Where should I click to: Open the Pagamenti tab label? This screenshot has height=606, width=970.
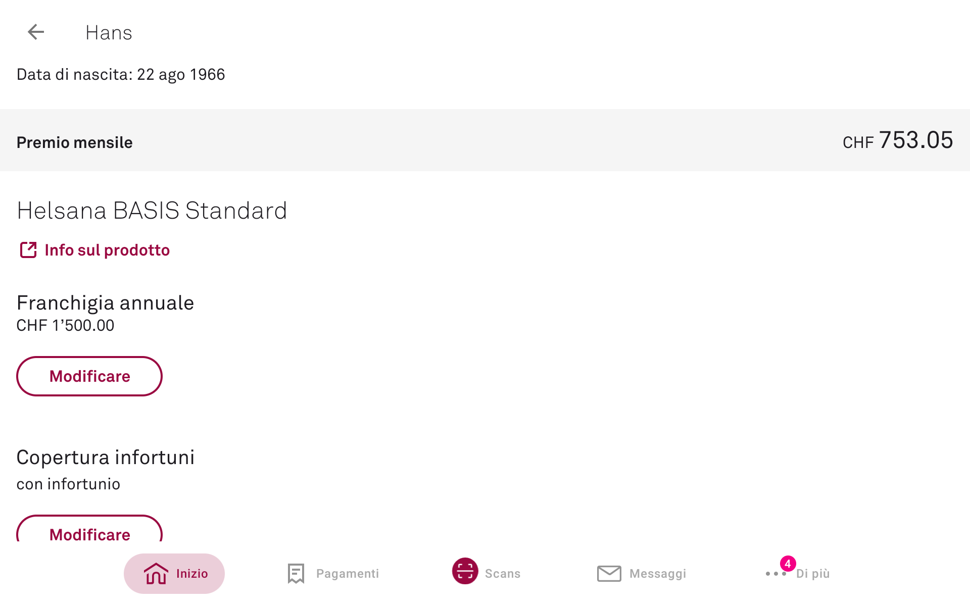tap(348, 574)
